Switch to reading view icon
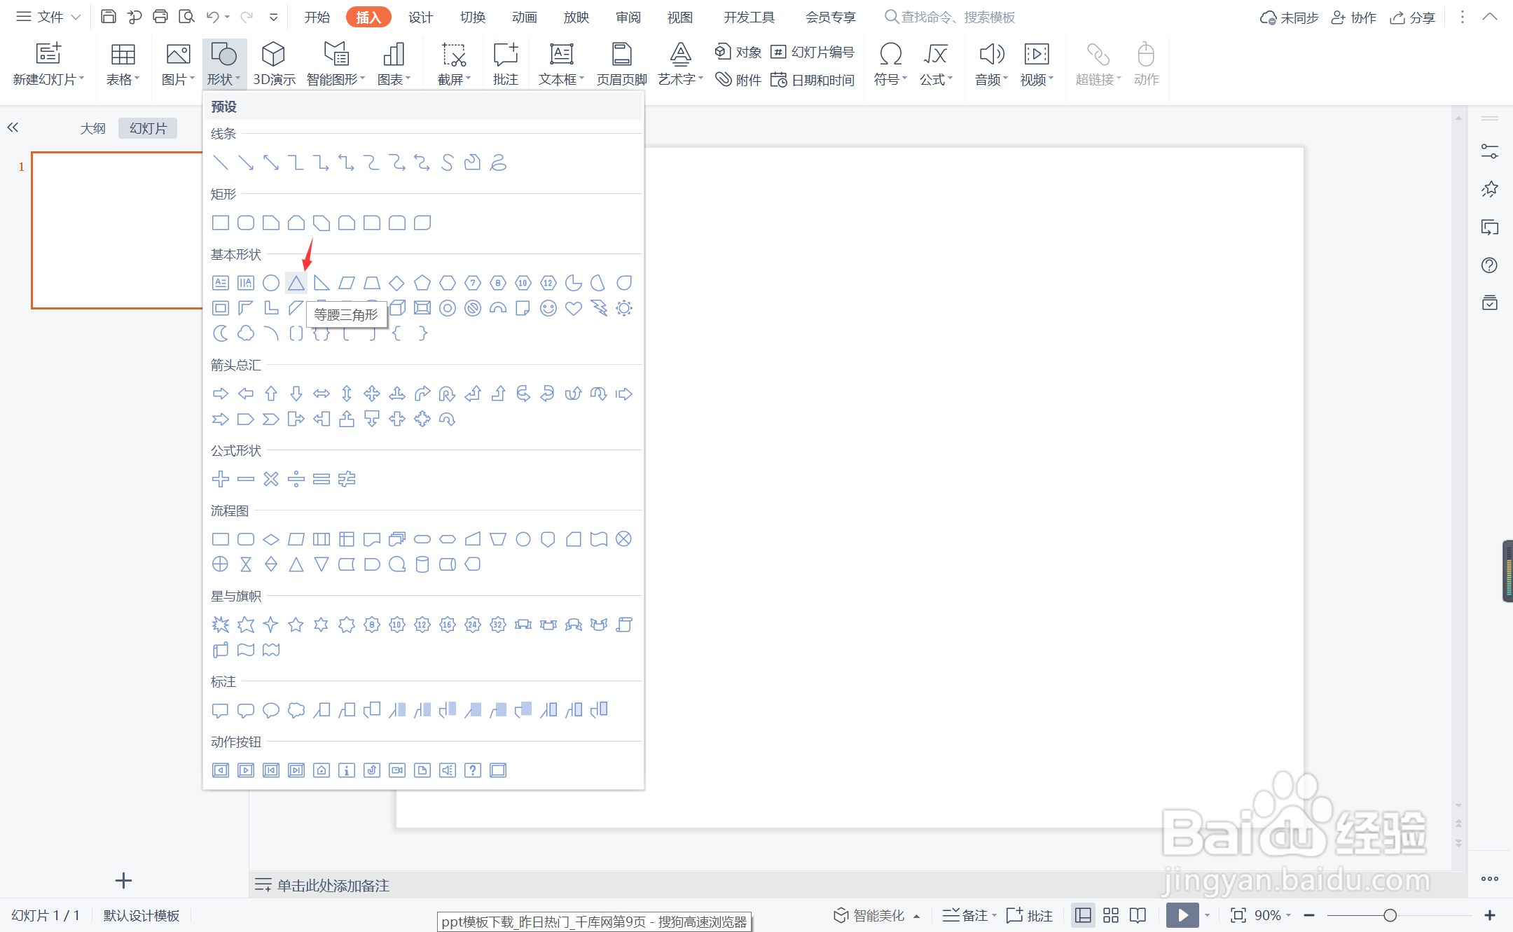This screenshot has width=1513, height=932. 1138,915
